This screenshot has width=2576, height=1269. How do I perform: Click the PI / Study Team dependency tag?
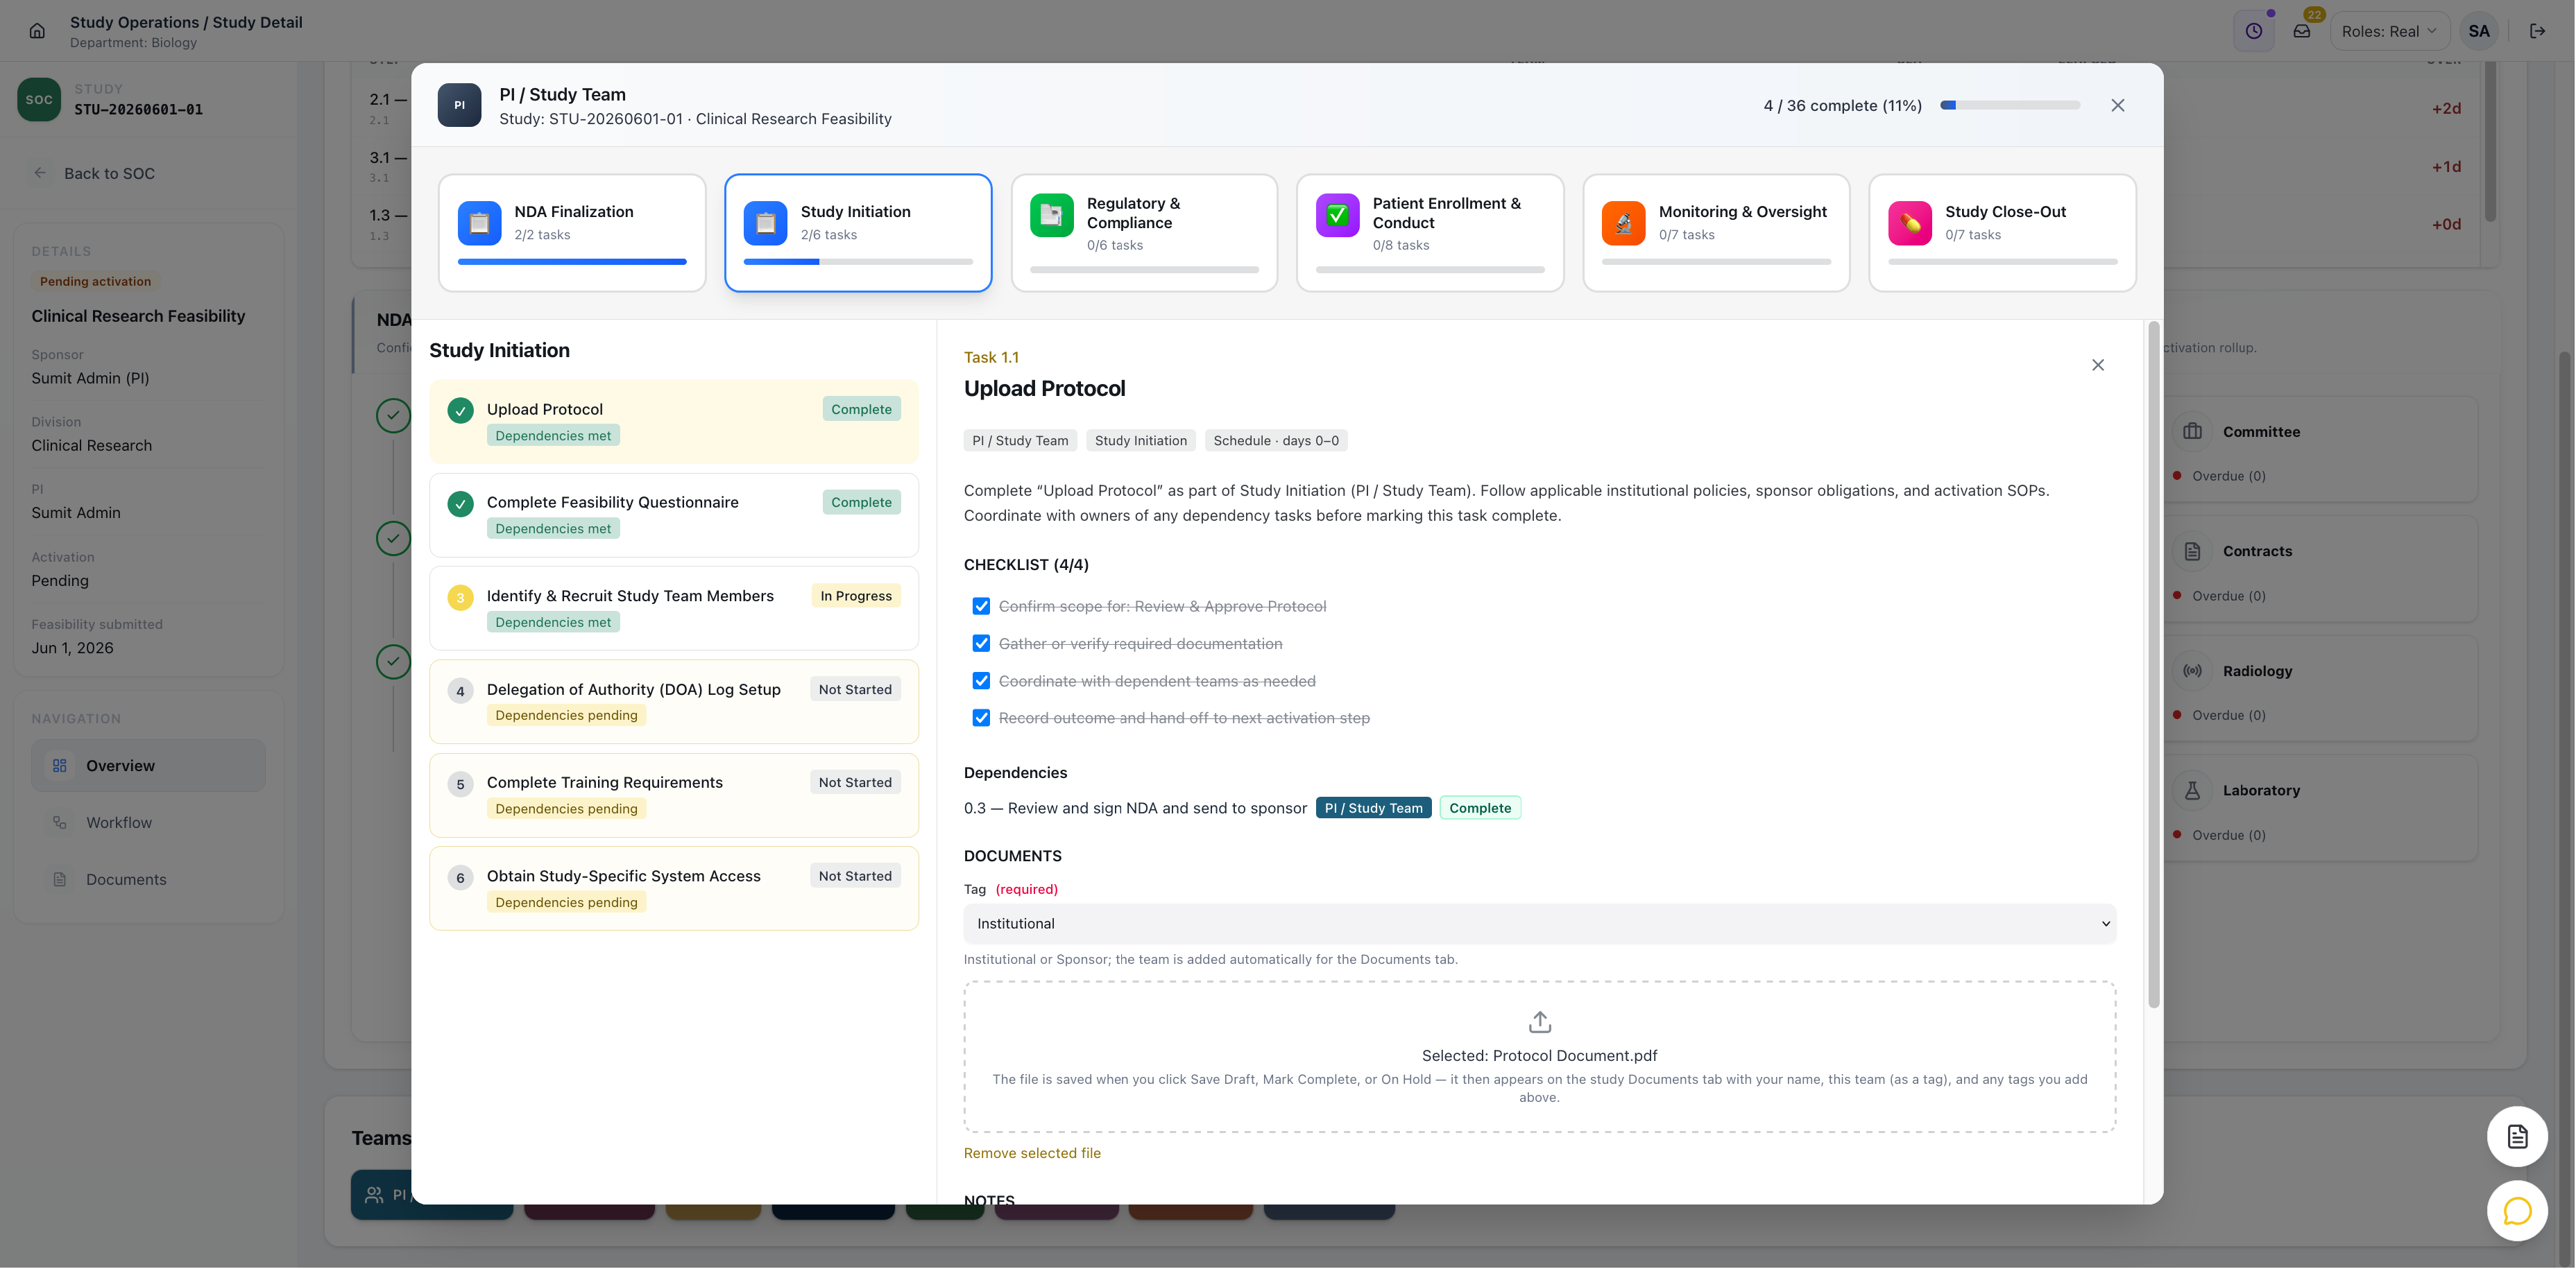1373,807
